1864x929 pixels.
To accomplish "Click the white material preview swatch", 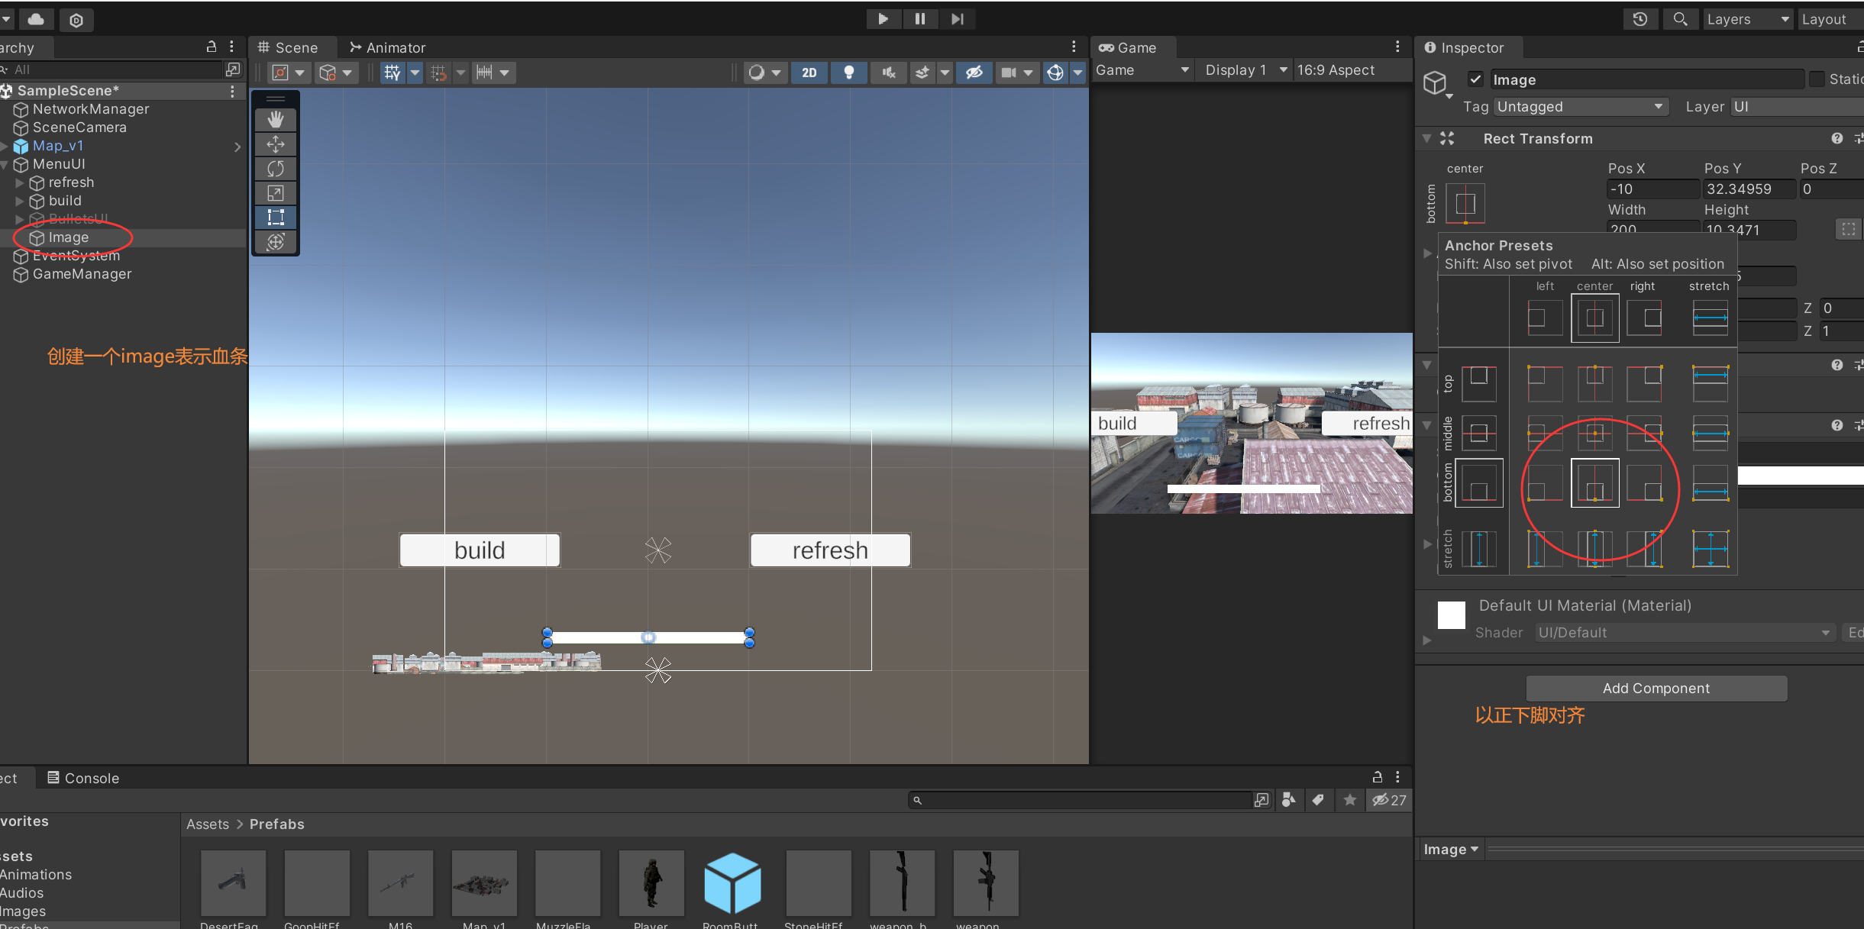I will click(x=1451, y=614).
